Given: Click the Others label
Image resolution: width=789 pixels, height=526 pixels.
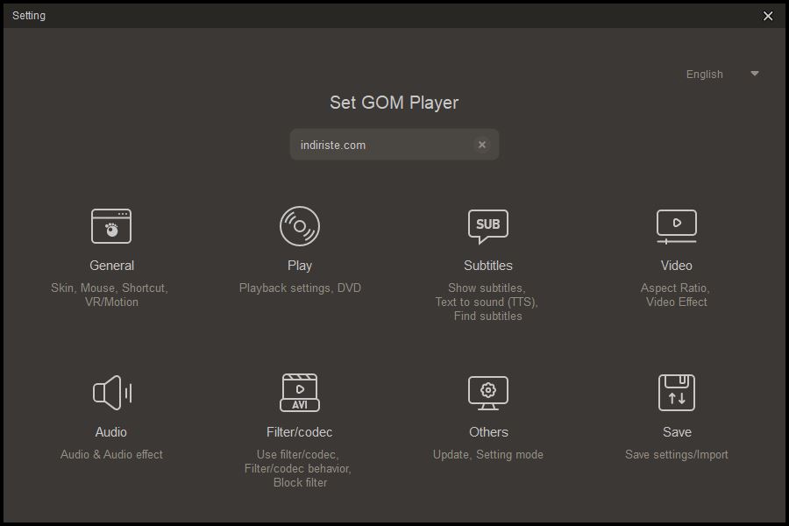Looking at the screenshot, I should 488,432.
